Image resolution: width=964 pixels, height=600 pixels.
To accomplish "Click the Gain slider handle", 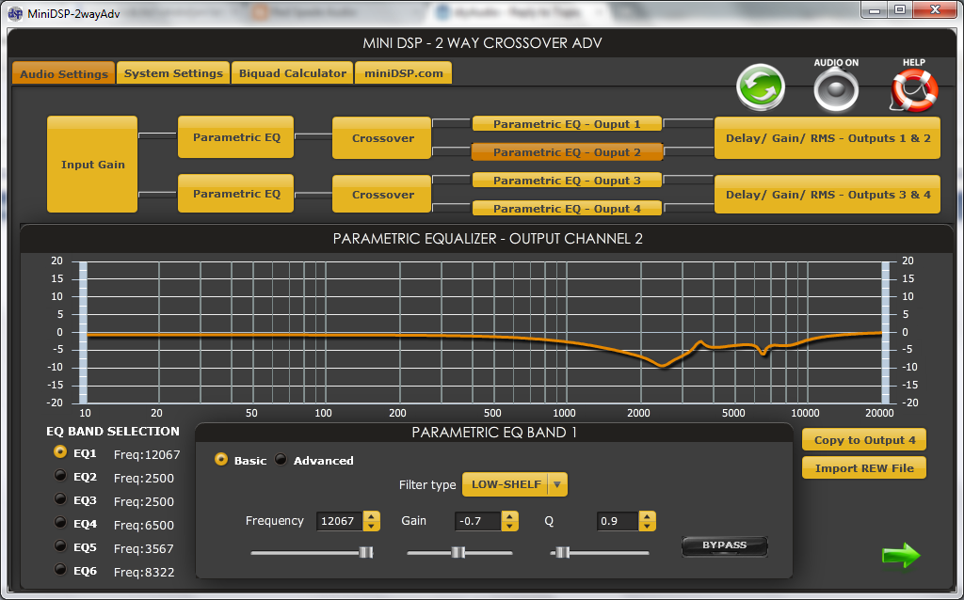I will 458,552.
